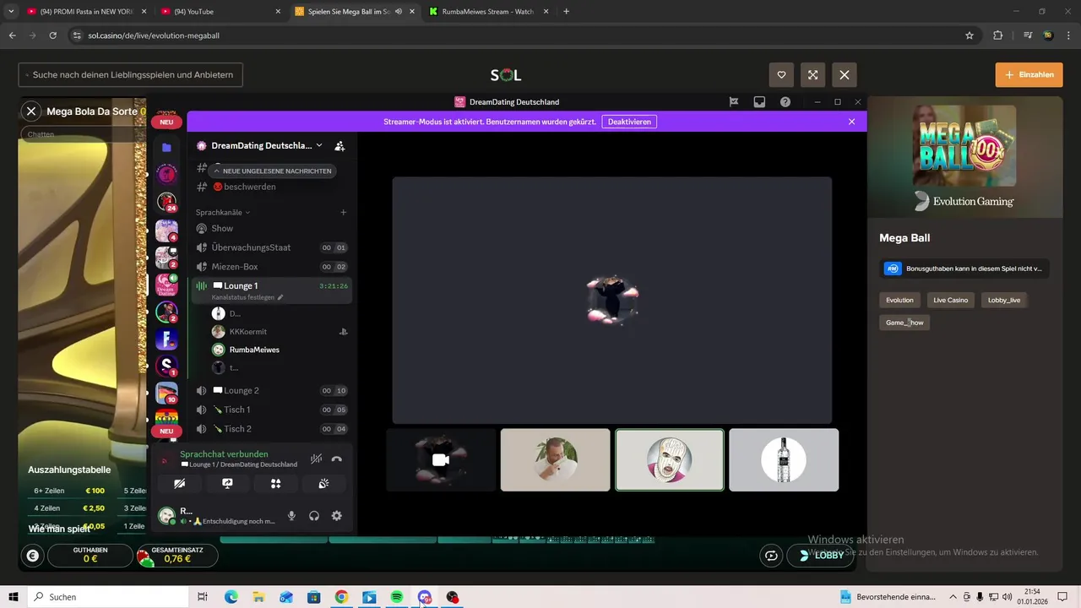
Task: Open Discord direct messages folder icon
Action: click(166, 147)
